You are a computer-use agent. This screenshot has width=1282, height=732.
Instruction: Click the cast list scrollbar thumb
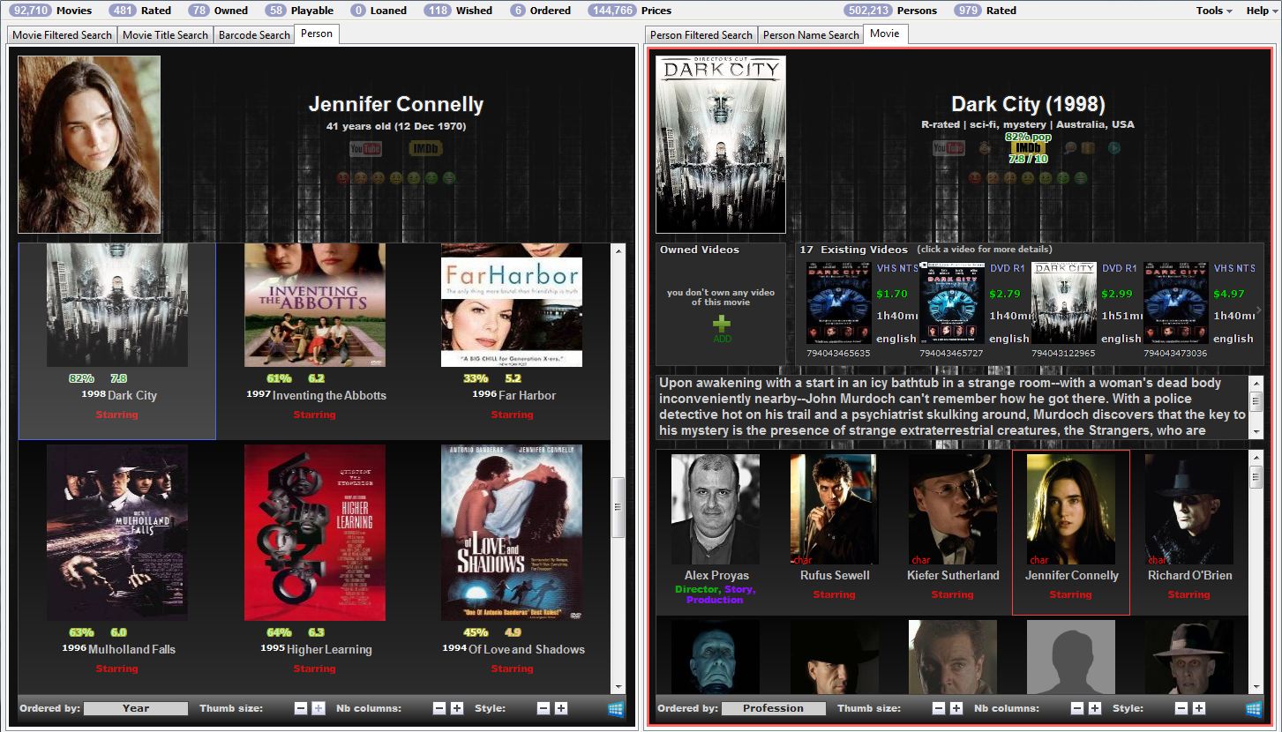(1256, 476)
